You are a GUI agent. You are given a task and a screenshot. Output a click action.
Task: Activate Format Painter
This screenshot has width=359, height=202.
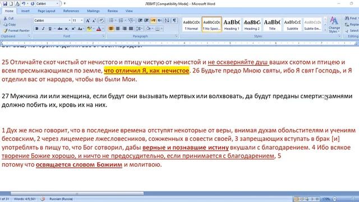tap(16, 30)
